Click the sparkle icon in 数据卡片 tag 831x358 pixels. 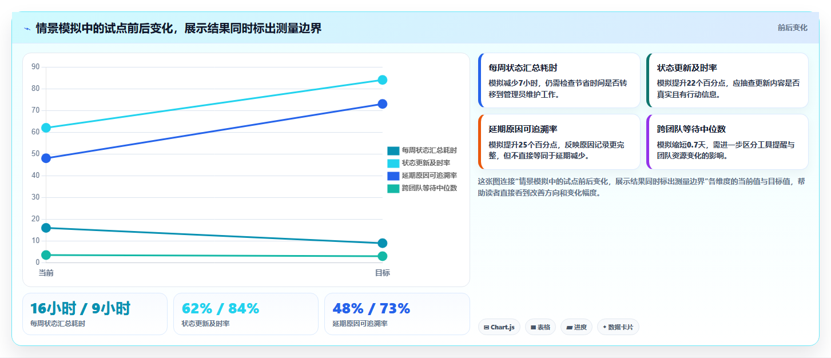coord(605,327)
